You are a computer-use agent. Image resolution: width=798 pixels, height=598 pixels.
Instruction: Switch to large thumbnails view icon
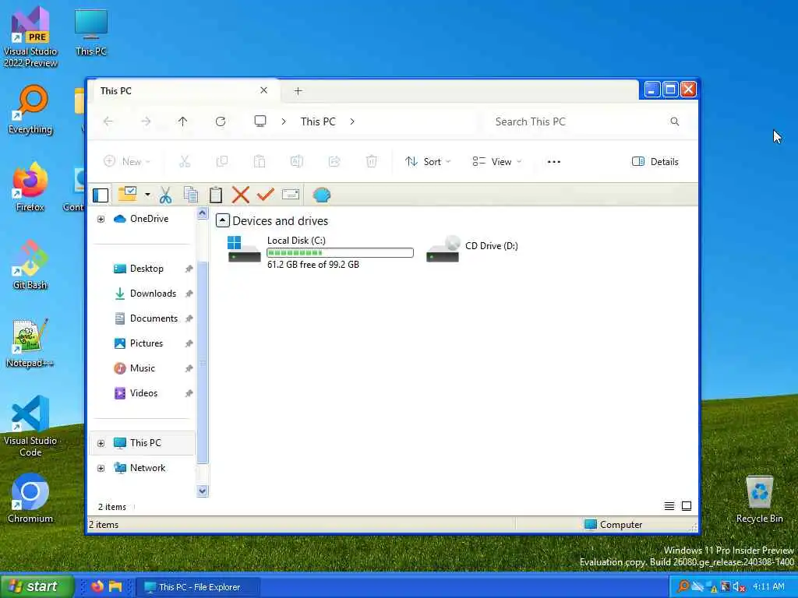(x=687, y=506)
